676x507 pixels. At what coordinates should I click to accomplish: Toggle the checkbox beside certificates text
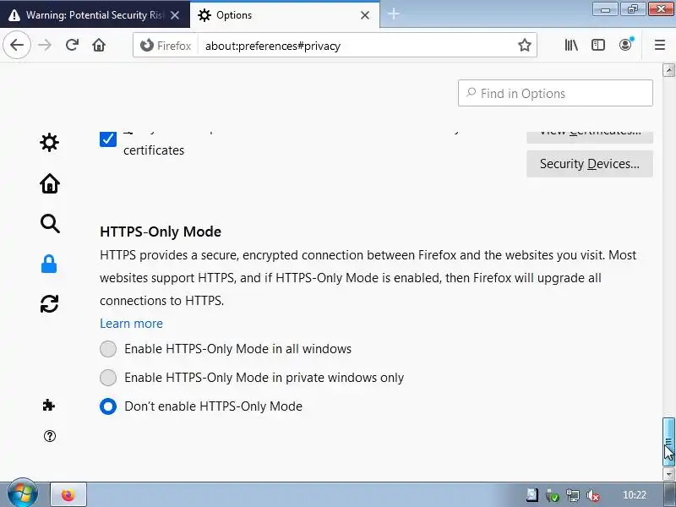coord(108,139)
